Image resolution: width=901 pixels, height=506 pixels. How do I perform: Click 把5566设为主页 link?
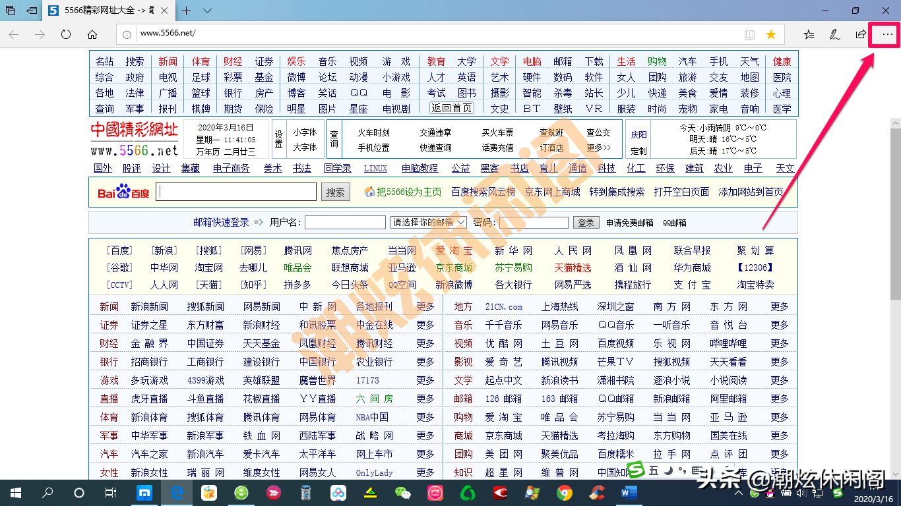(x=409, y=192)
